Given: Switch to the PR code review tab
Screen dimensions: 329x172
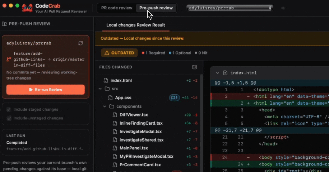Looking at the screenshot, I should pos(117,8).
